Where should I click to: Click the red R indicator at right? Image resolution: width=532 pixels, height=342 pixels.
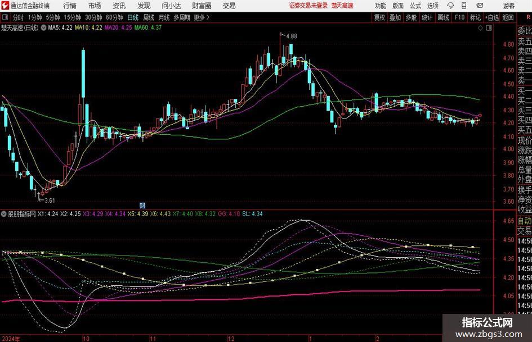click(528, 17)
